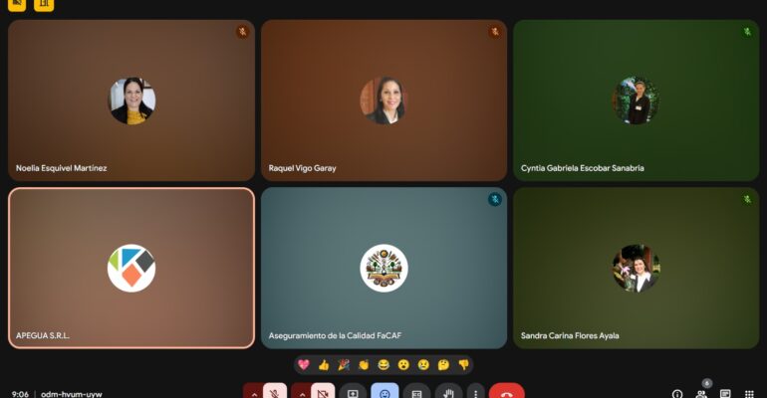Open chat with everyone
Image resolution: width=767 pixels, height=398 pixels.
pos(725,394)
